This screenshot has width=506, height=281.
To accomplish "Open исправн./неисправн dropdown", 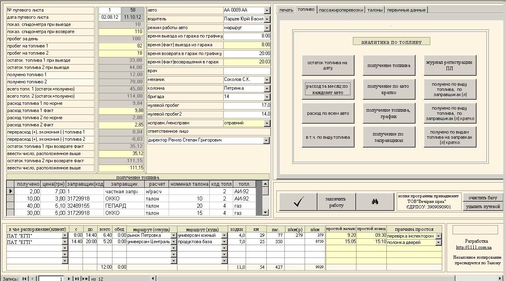I will pos(267,123).
